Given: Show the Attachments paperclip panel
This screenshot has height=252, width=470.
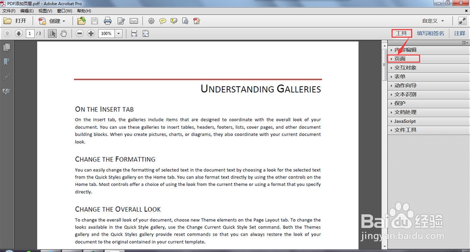Looking at the screenshot, I should click(7, 77).
